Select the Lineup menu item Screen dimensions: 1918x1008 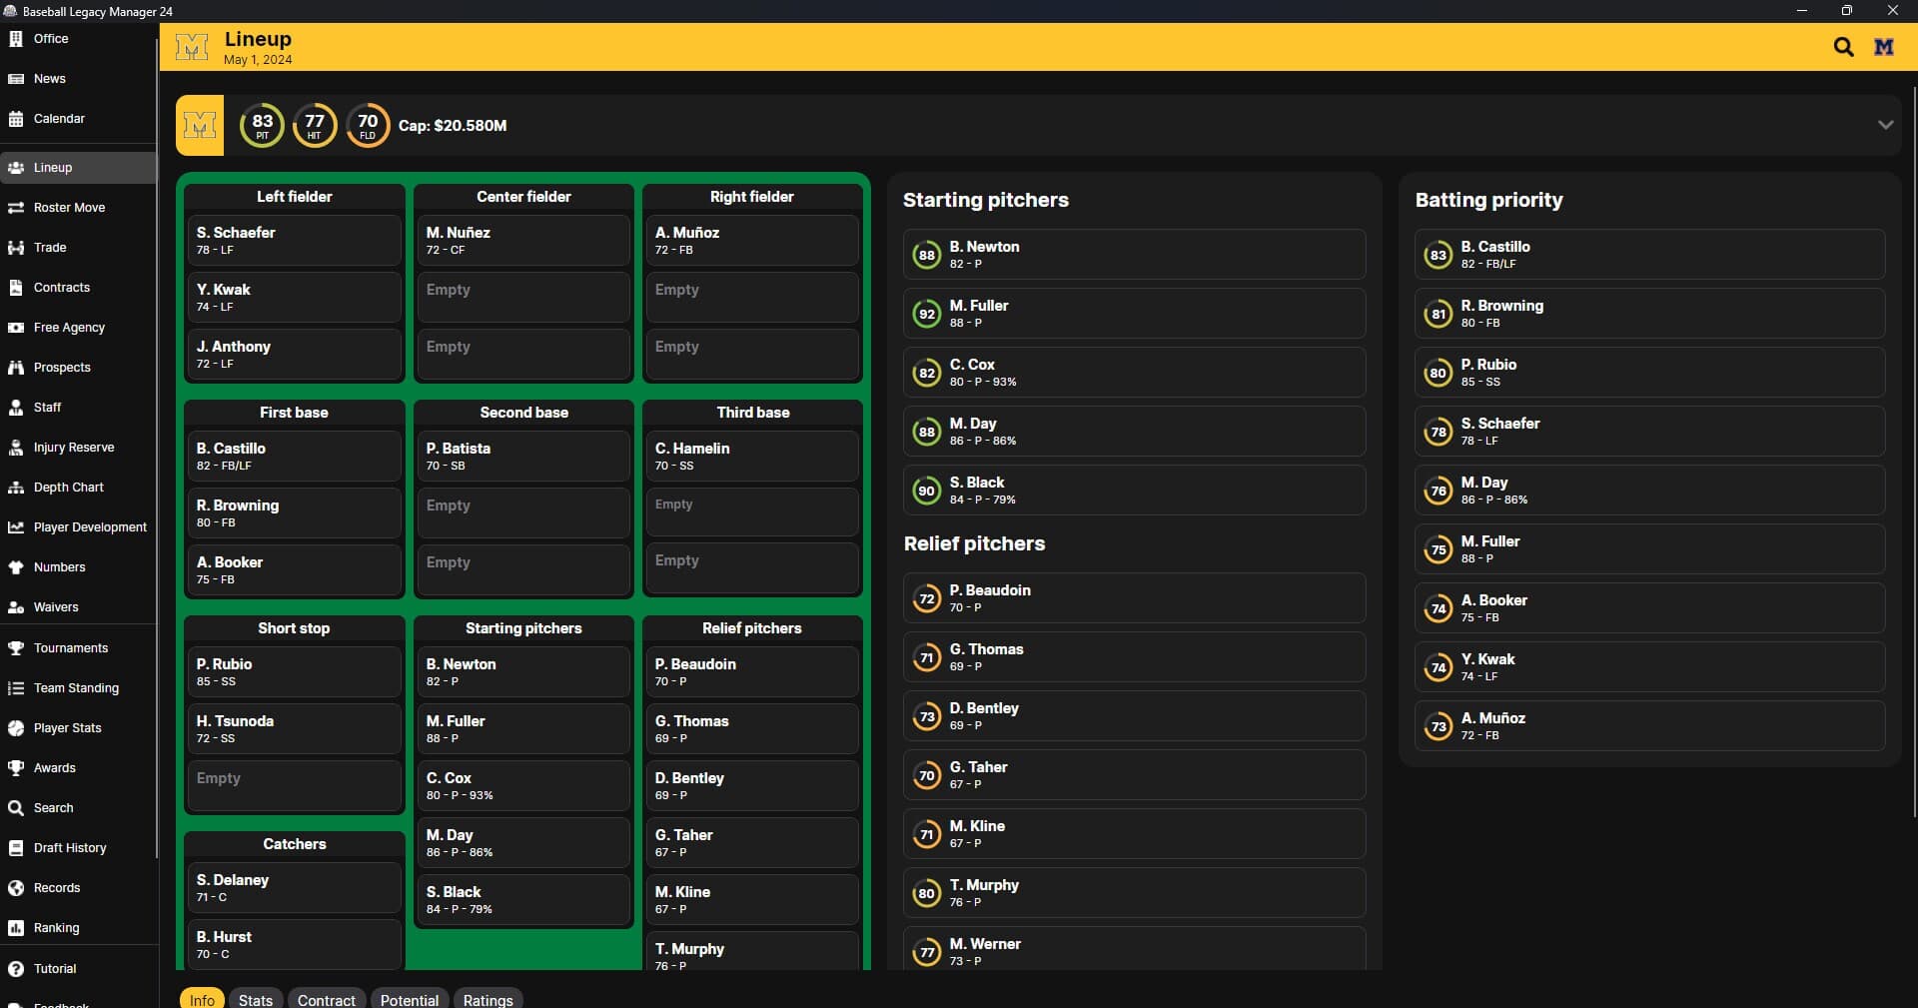point(79,168)
